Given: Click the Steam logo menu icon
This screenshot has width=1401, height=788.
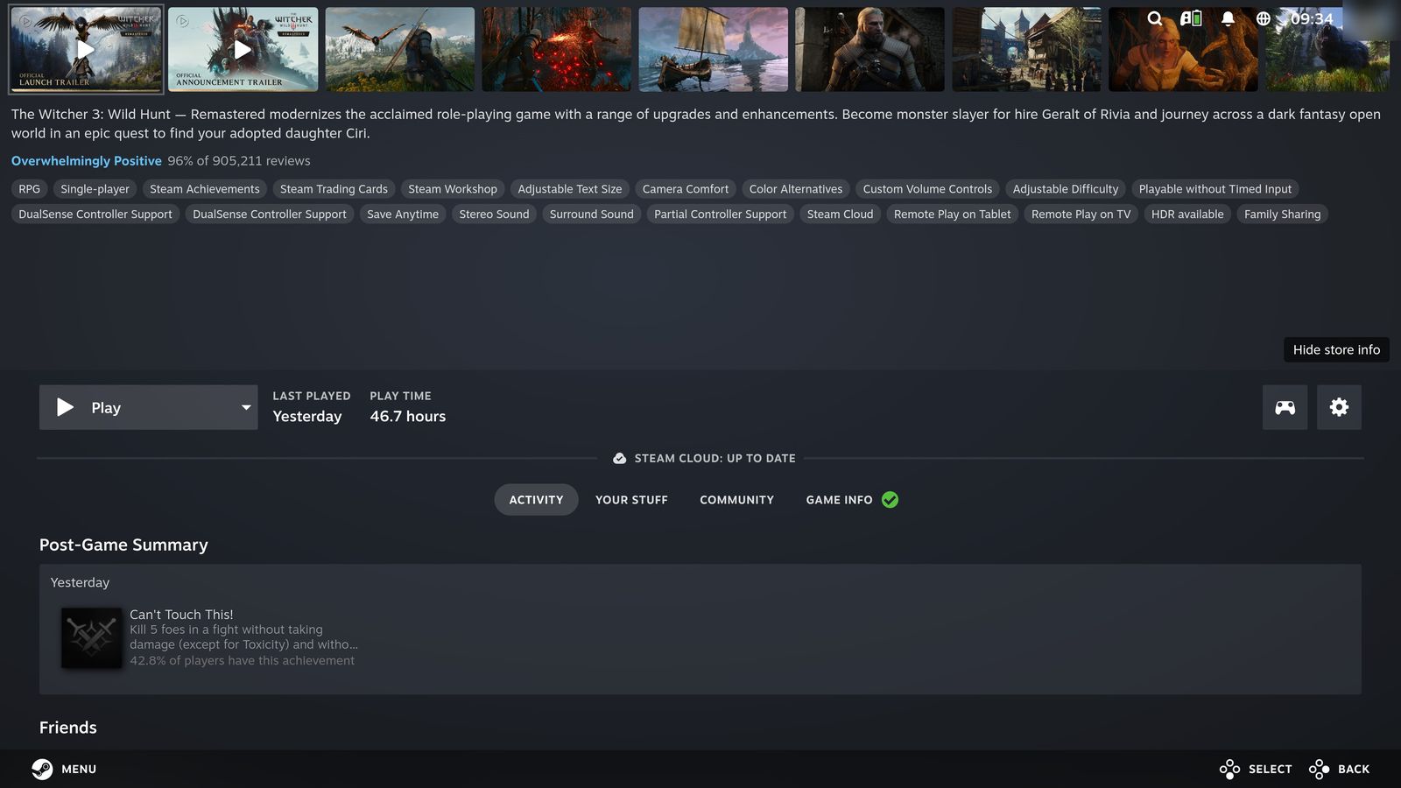Looking at the screenshot, I should pos(42,769).
